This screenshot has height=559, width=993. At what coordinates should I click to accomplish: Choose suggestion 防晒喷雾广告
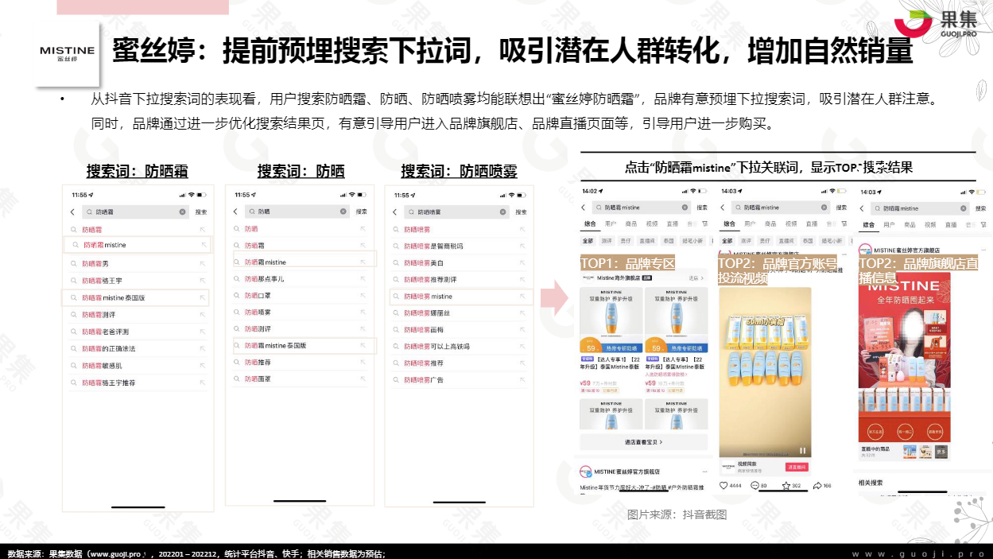click(424, 380)
